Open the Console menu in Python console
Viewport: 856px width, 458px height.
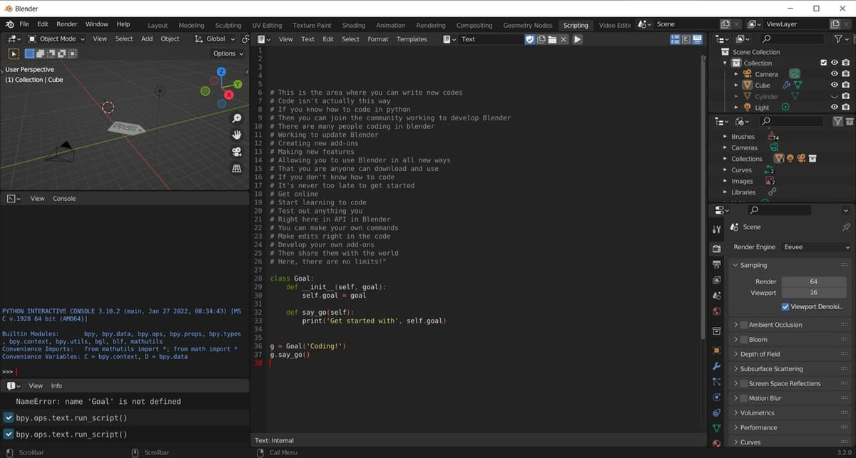click(x=64, y=199)
